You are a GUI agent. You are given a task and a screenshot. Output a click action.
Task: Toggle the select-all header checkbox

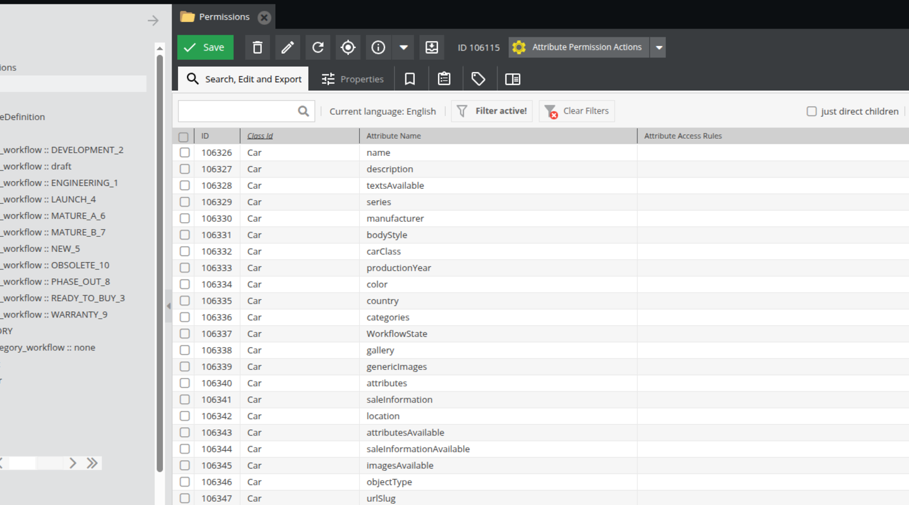pyautogui.click(x=184, y=136)
